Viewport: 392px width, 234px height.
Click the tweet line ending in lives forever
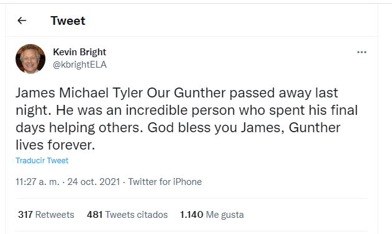(55, 145)
